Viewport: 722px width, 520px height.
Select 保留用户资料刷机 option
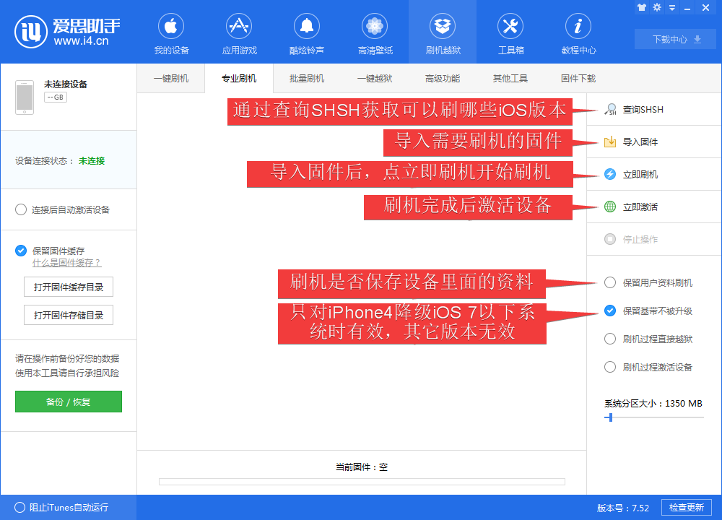pos(610,282)
